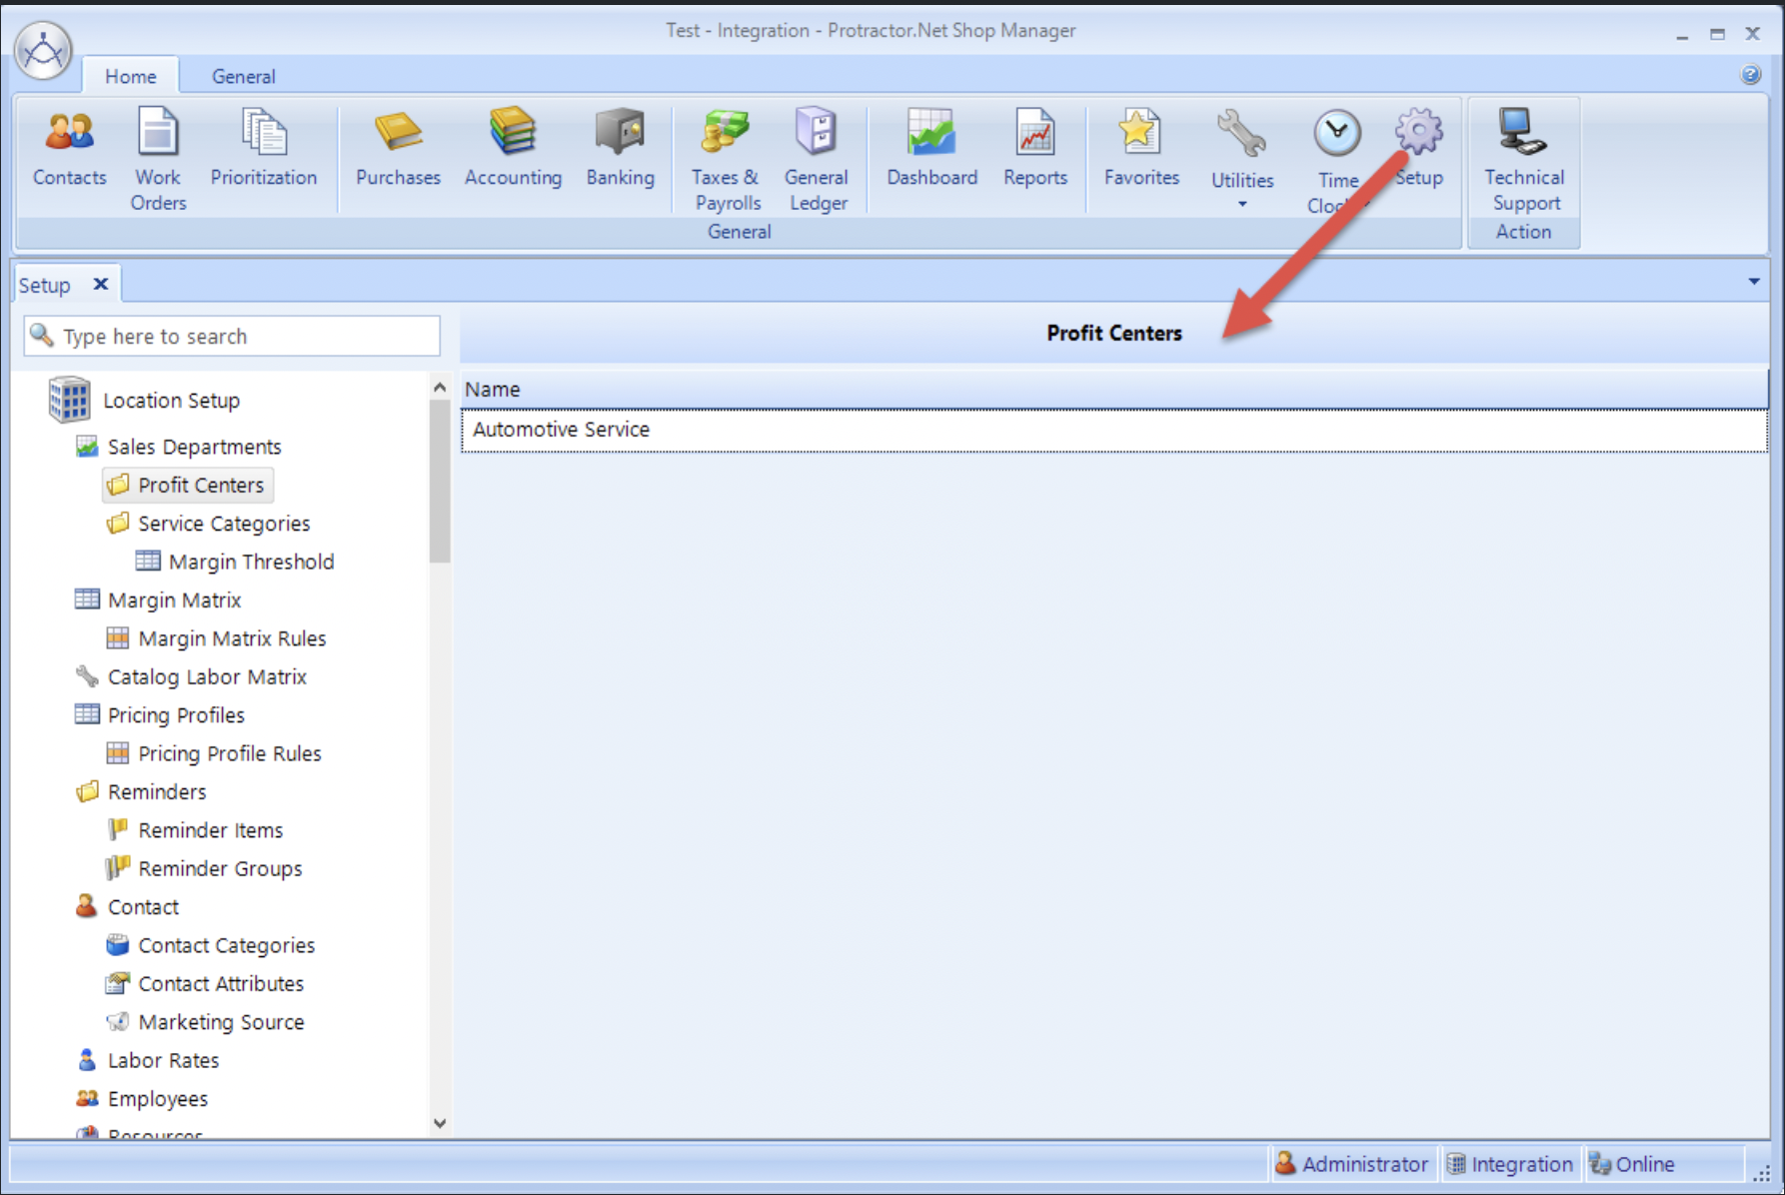The height and width of the screenshot is (1195, 1785).
Task: Open the Contacts module
Action: (x=68, y=150)
